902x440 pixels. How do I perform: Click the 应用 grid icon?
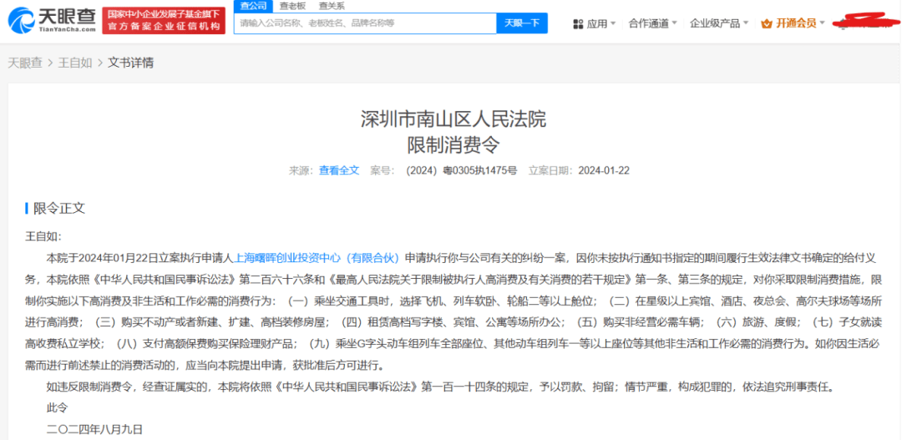click(x=578, y=24)
